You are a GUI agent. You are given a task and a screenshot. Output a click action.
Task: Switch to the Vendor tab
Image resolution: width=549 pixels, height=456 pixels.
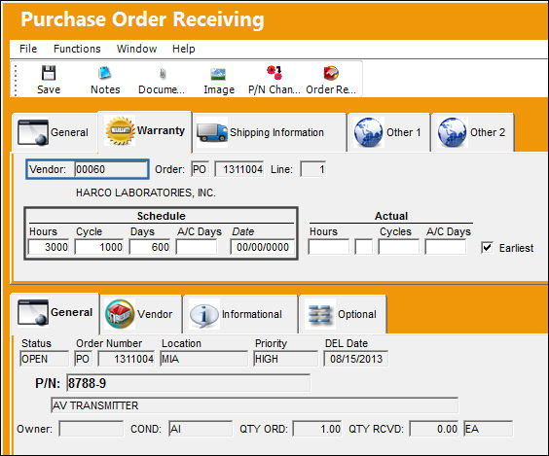141,314
